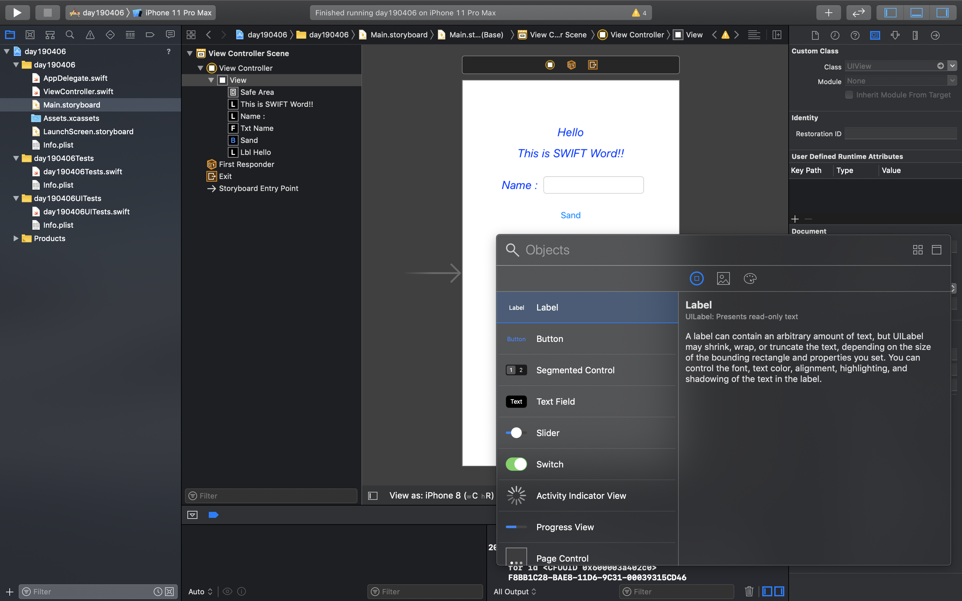The image size is (962, 601).
Task: Toggle Inherit Module From Target checkbox
Action: coord(849,94)
